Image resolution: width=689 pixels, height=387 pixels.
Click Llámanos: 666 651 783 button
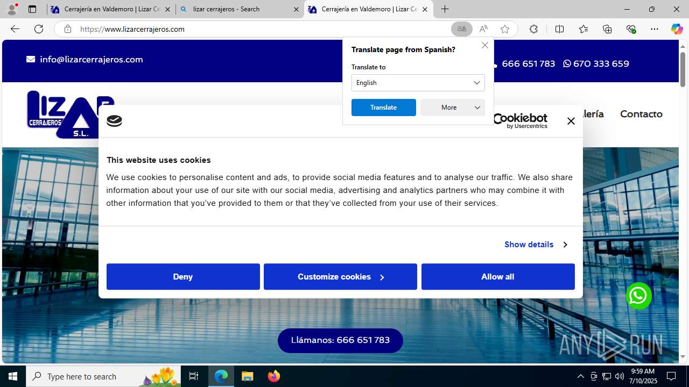pos(340,340)
